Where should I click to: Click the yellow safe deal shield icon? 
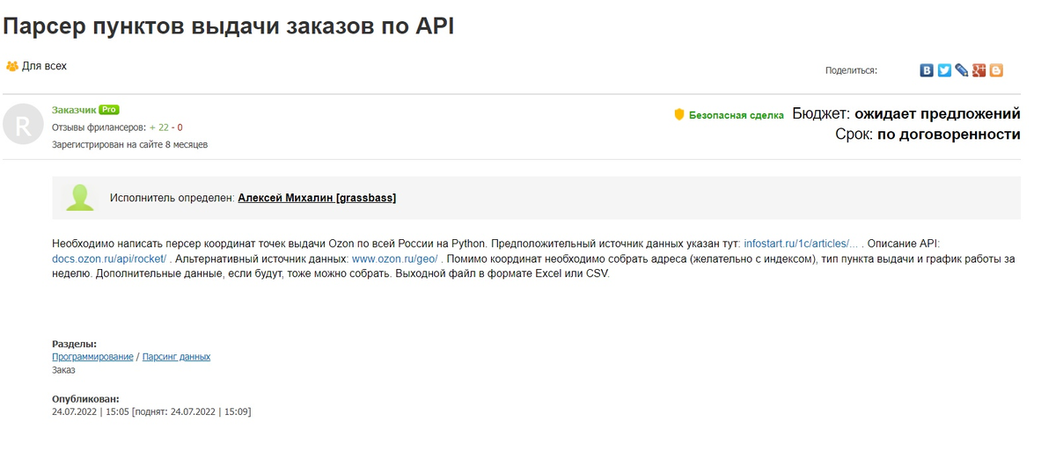(x=678, y=114)
